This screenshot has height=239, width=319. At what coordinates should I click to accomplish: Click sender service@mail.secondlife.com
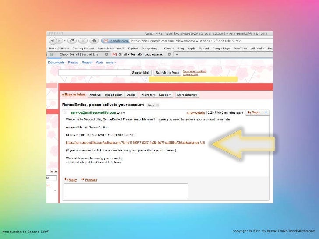tap(93, 112)
